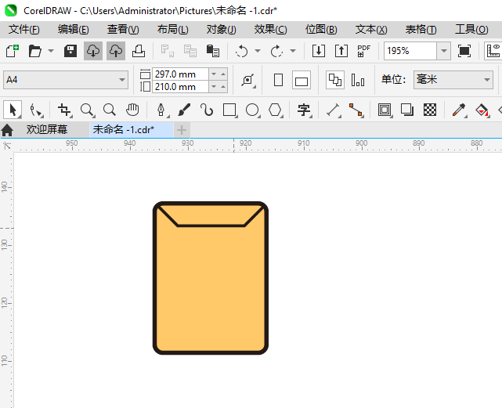Image resolution: width=502 pixels, height=408 pixels.
Task: Select the Transparency checkerboard tool
Action: (429, 110)
